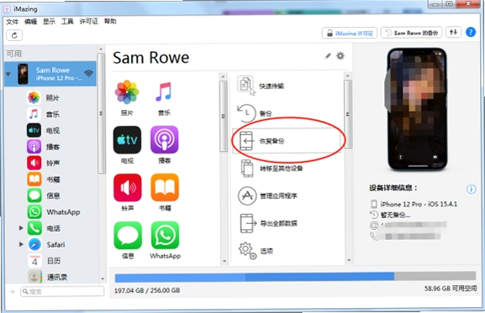Open the iMazing 许可证 button
This screenshot has height=313, width=485.
[350, 33]
